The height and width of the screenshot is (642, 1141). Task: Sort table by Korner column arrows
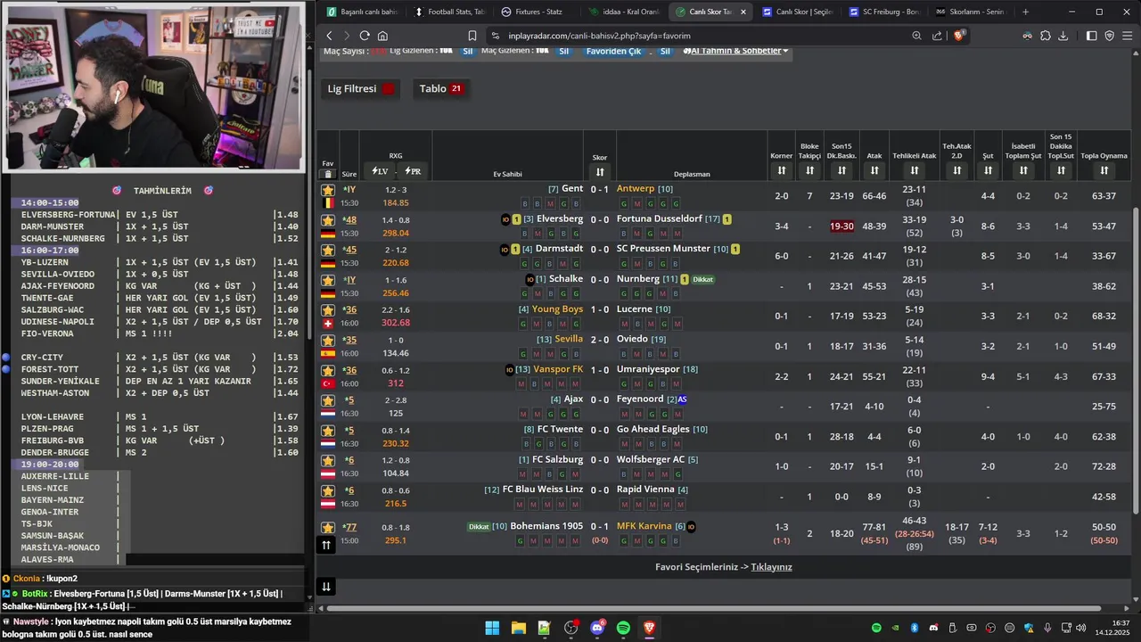click(x=782, y=170)
